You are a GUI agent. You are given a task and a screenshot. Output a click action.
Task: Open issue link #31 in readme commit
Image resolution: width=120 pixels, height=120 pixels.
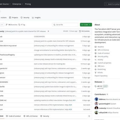(74, 100)
